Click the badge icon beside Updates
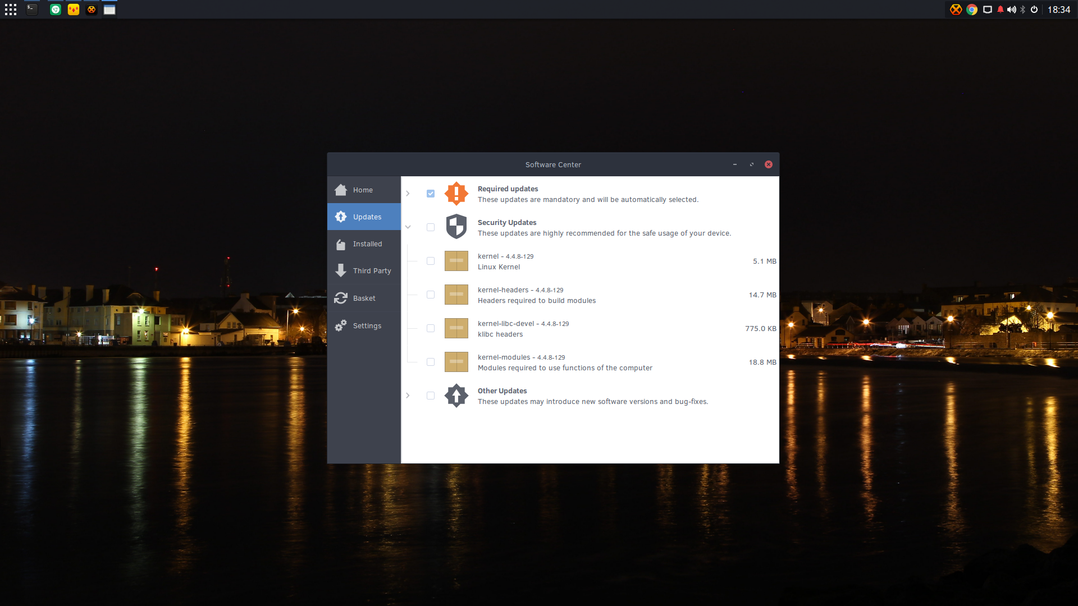This screenshot has height=606, width=1078. pyautogui.click(x=341, y=217)
